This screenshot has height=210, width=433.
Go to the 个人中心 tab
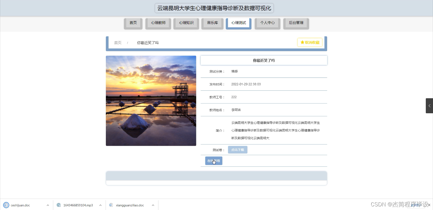267,22
